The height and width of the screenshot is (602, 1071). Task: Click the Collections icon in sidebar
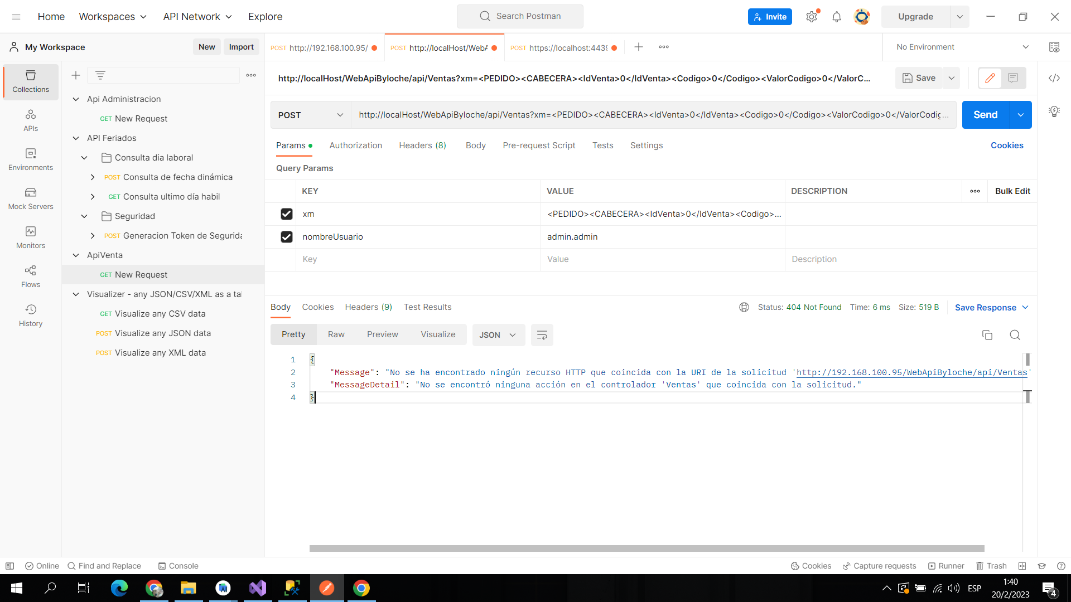pos(30,81)
